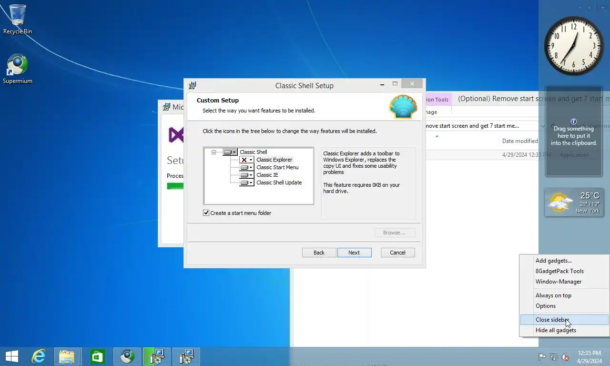Click the Date modified column header
Image resolution: width=610 pixels, height=366 pixels.
519,141
